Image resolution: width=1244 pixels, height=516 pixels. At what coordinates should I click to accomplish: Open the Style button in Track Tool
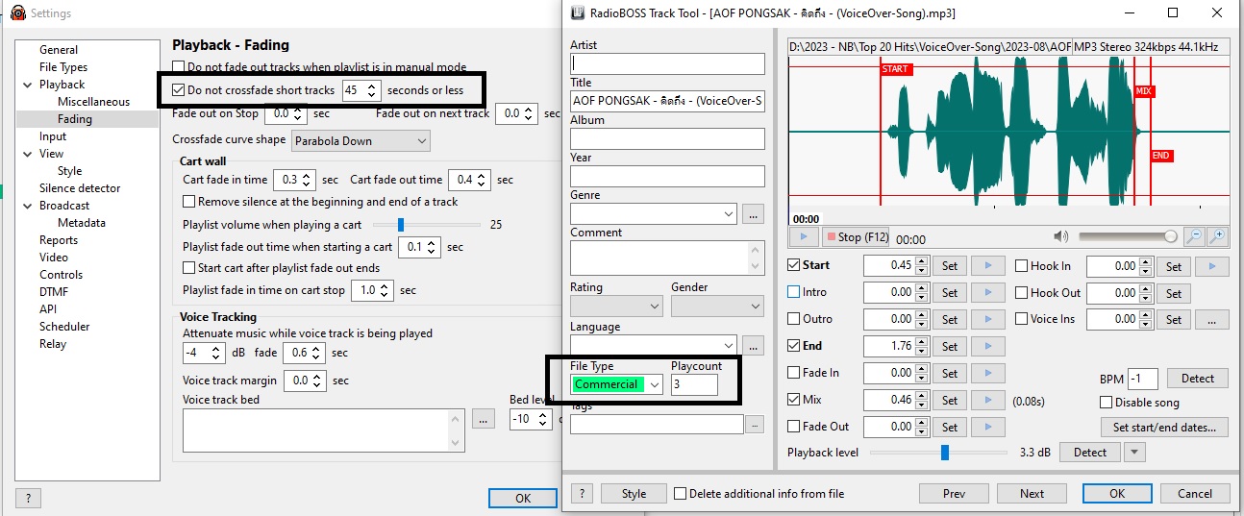[x=634, y=494]
